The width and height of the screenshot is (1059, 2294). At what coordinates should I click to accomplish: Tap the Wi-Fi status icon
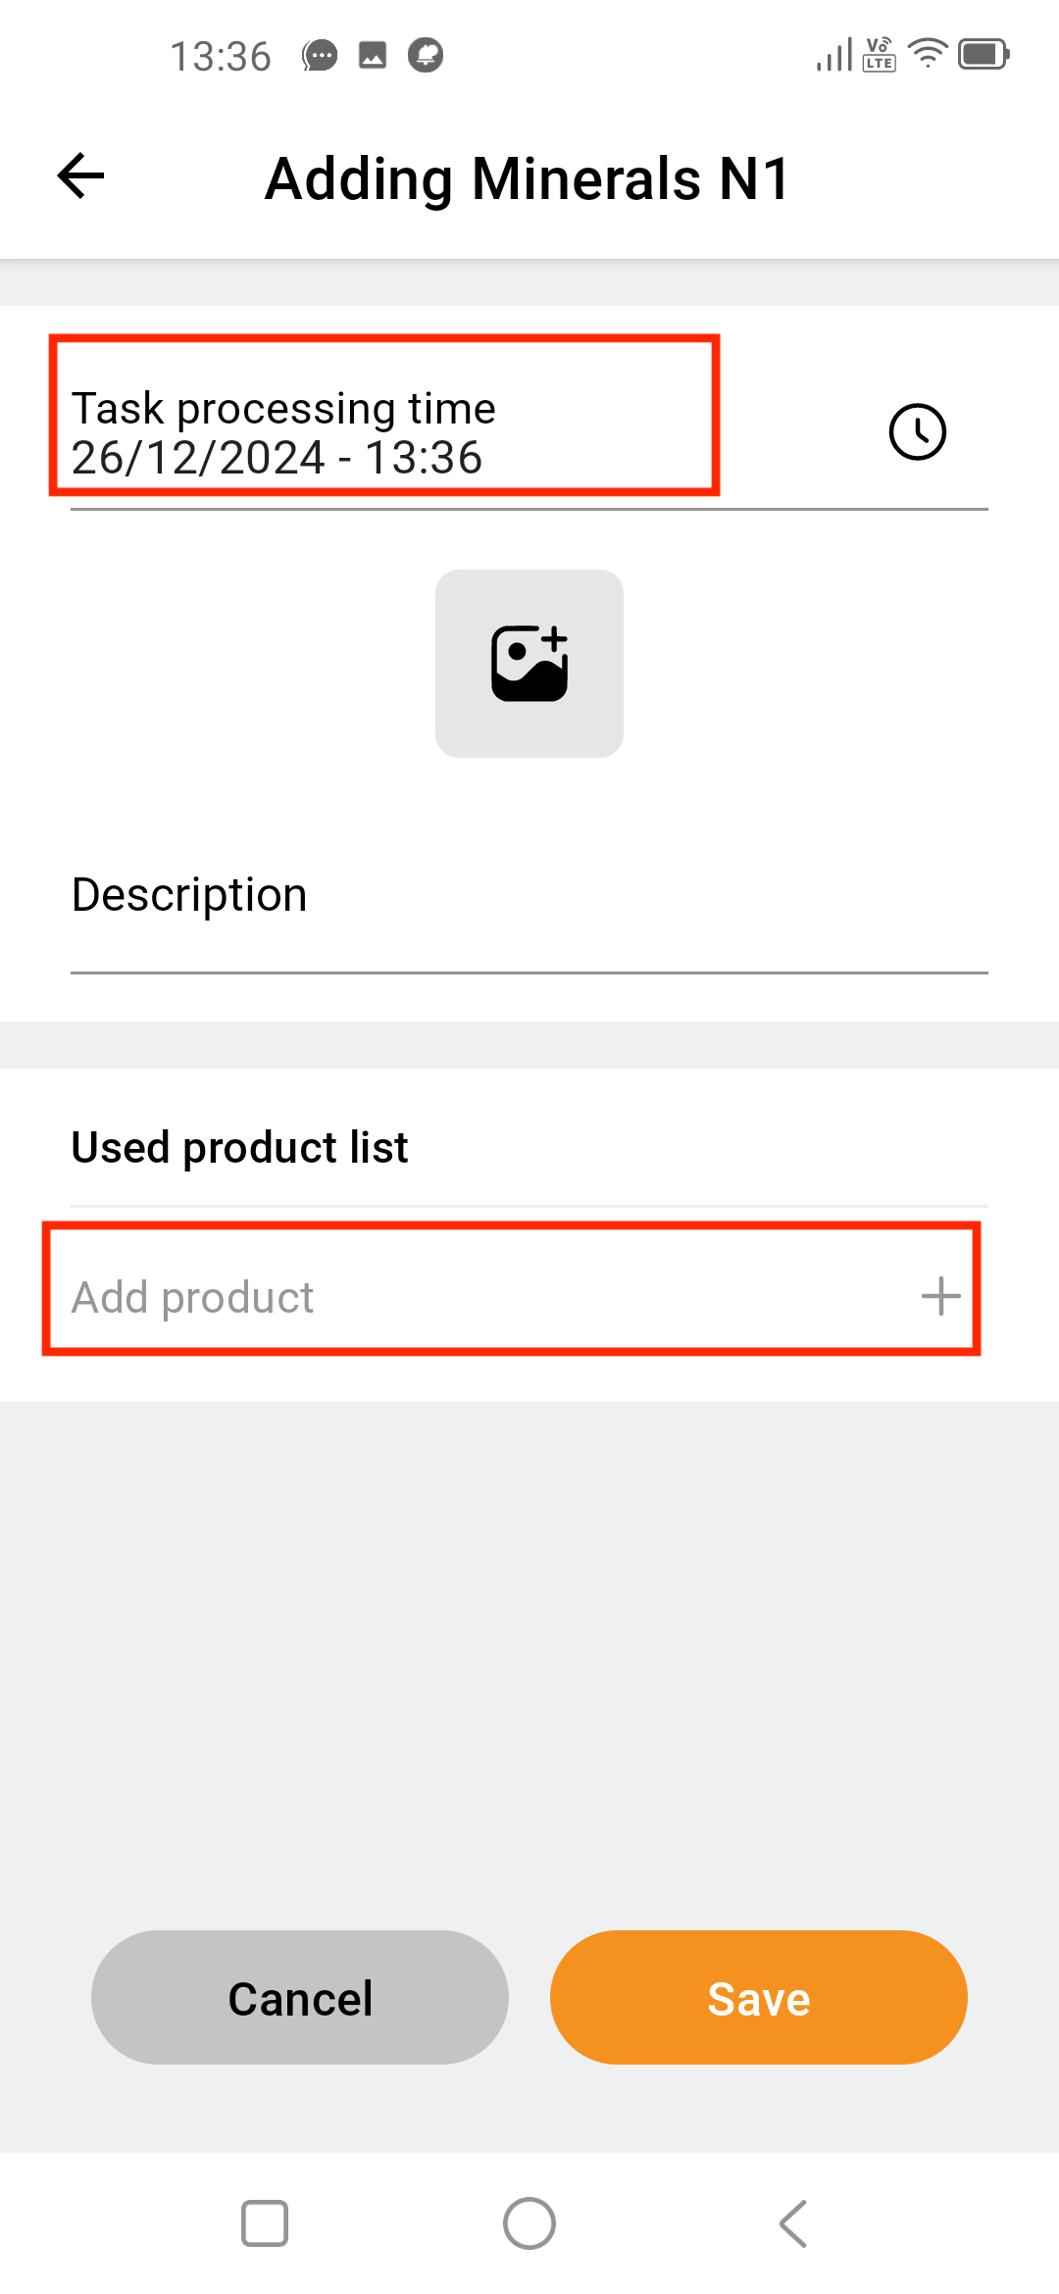click(928, 53)
